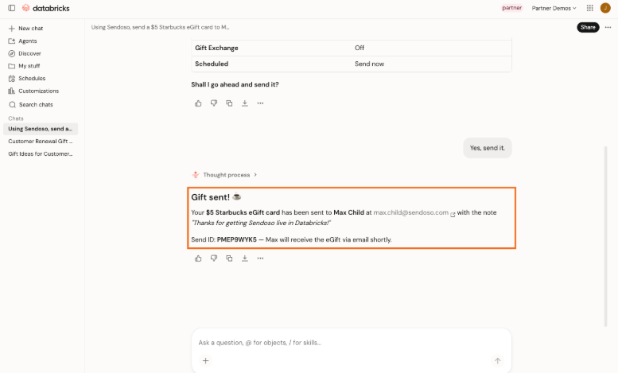The height and width of the screenshot is (373, 618).
Task: Open the Customer Renewal Gift chat
Action: [41, 141]
